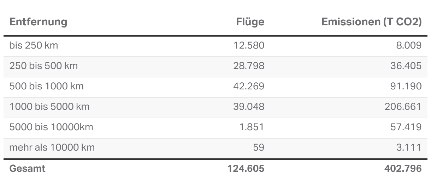Click the flights value 28.798
The height and width of the screenshot is (183, 431).
pyautogui.click(x=249, y=66)
